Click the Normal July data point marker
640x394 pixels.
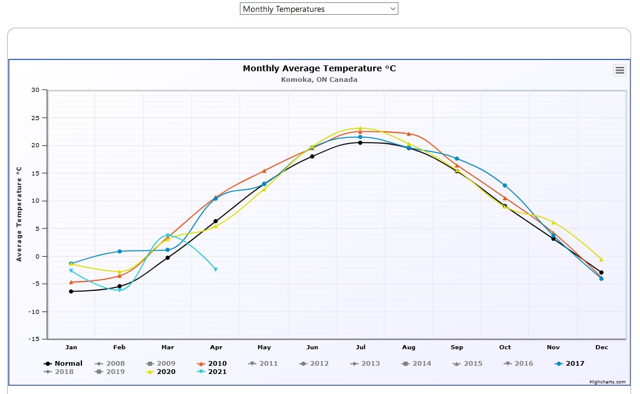click(360, 143)
